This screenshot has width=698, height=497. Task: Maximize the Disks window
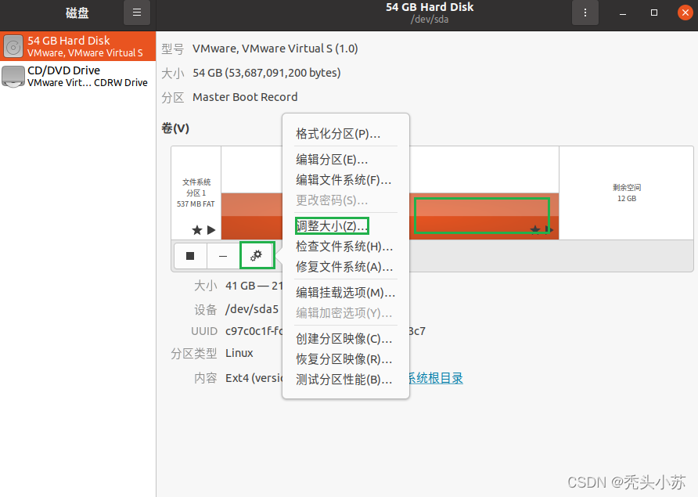654,13
